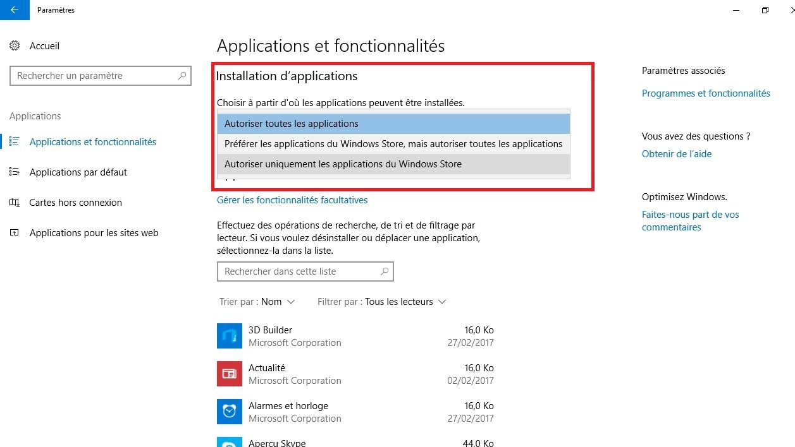The width and height of the screenshot is (795, 447).
Task: Open Filtrer par Tous les lecteurs dropdown
Action: click(382, 302)
